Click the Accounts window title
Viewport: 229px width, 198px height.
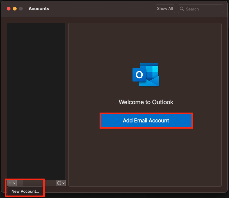(x=39, y=9)
